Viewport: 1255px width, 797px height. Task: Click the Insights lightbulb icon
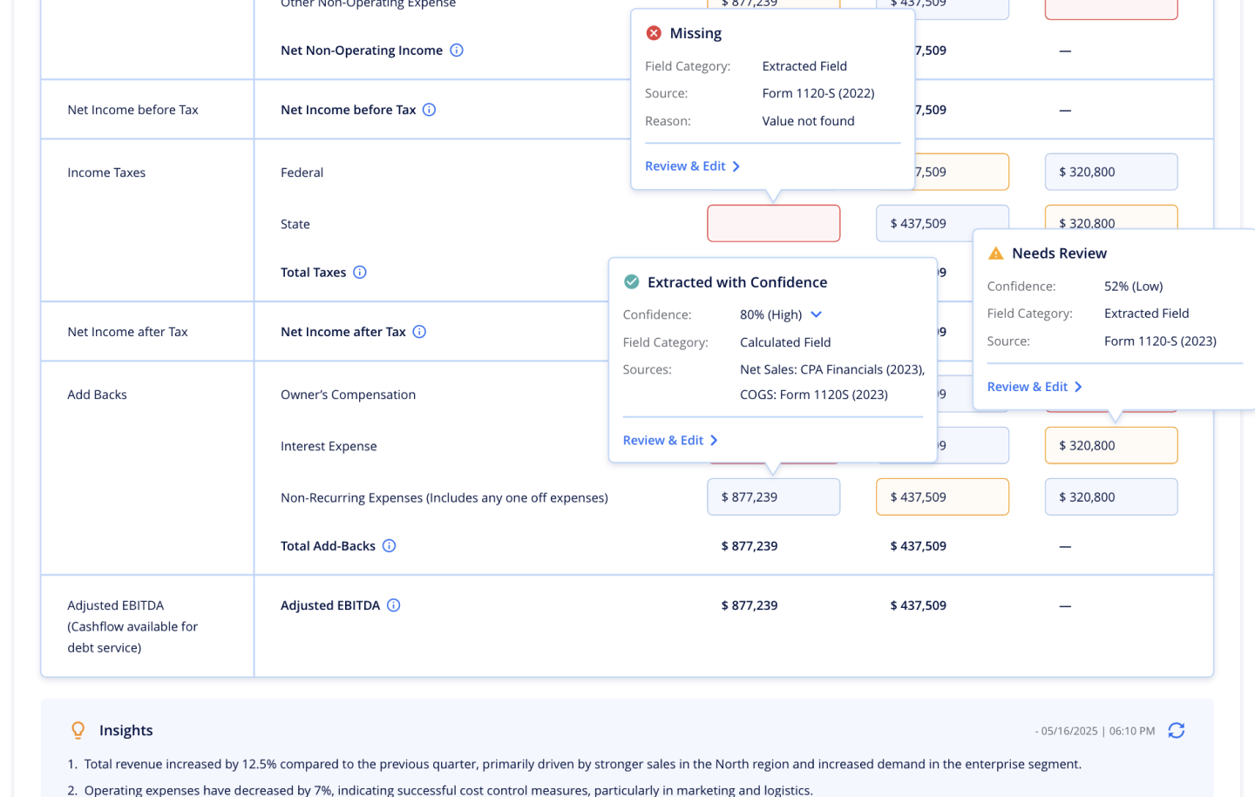click(x=78, y=731)
